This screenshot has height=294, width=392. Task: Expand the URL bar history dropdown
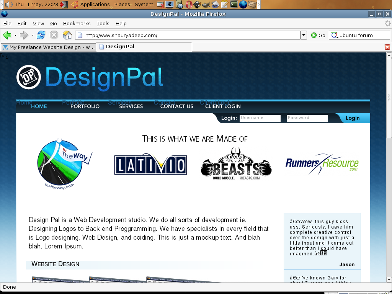(304, 35)
